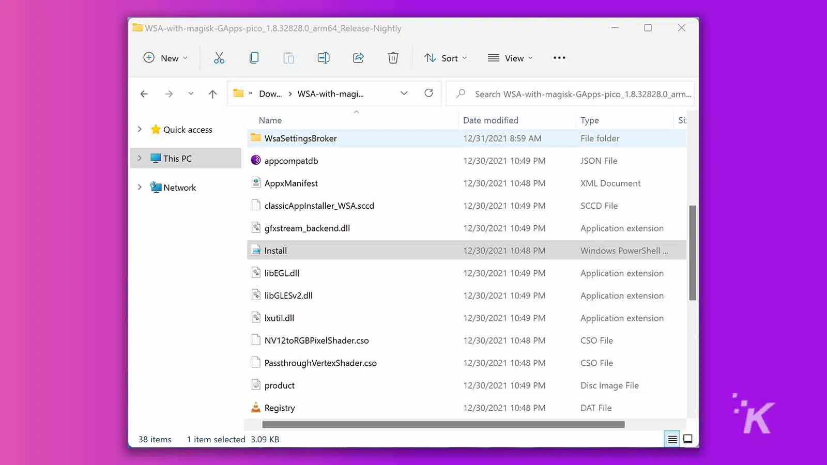Paste item from clipboard
The width and height of the screenshot is (827, 465).
pyautogui.click(x=288, y=58)
